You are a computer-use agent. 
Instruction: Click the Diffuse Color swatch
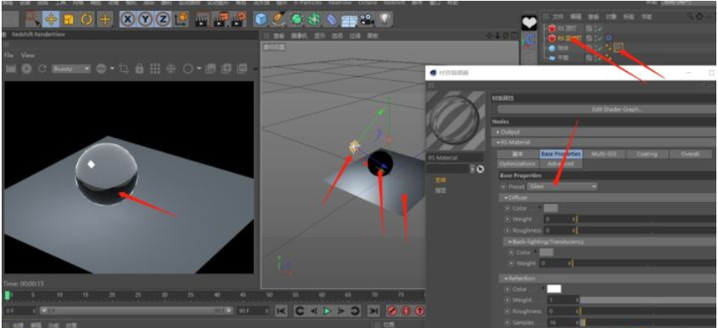coord(551,208)
